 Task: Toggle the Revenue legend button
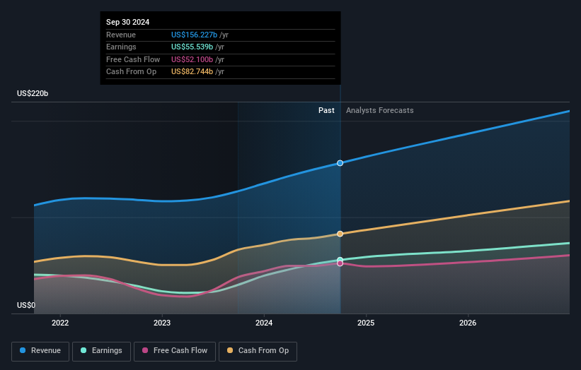[40, 351]
